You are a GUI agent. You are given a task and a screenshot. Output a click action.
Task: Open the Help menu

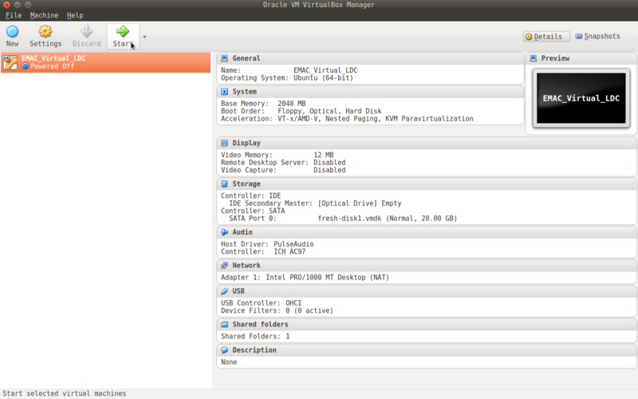coord(75,15)
